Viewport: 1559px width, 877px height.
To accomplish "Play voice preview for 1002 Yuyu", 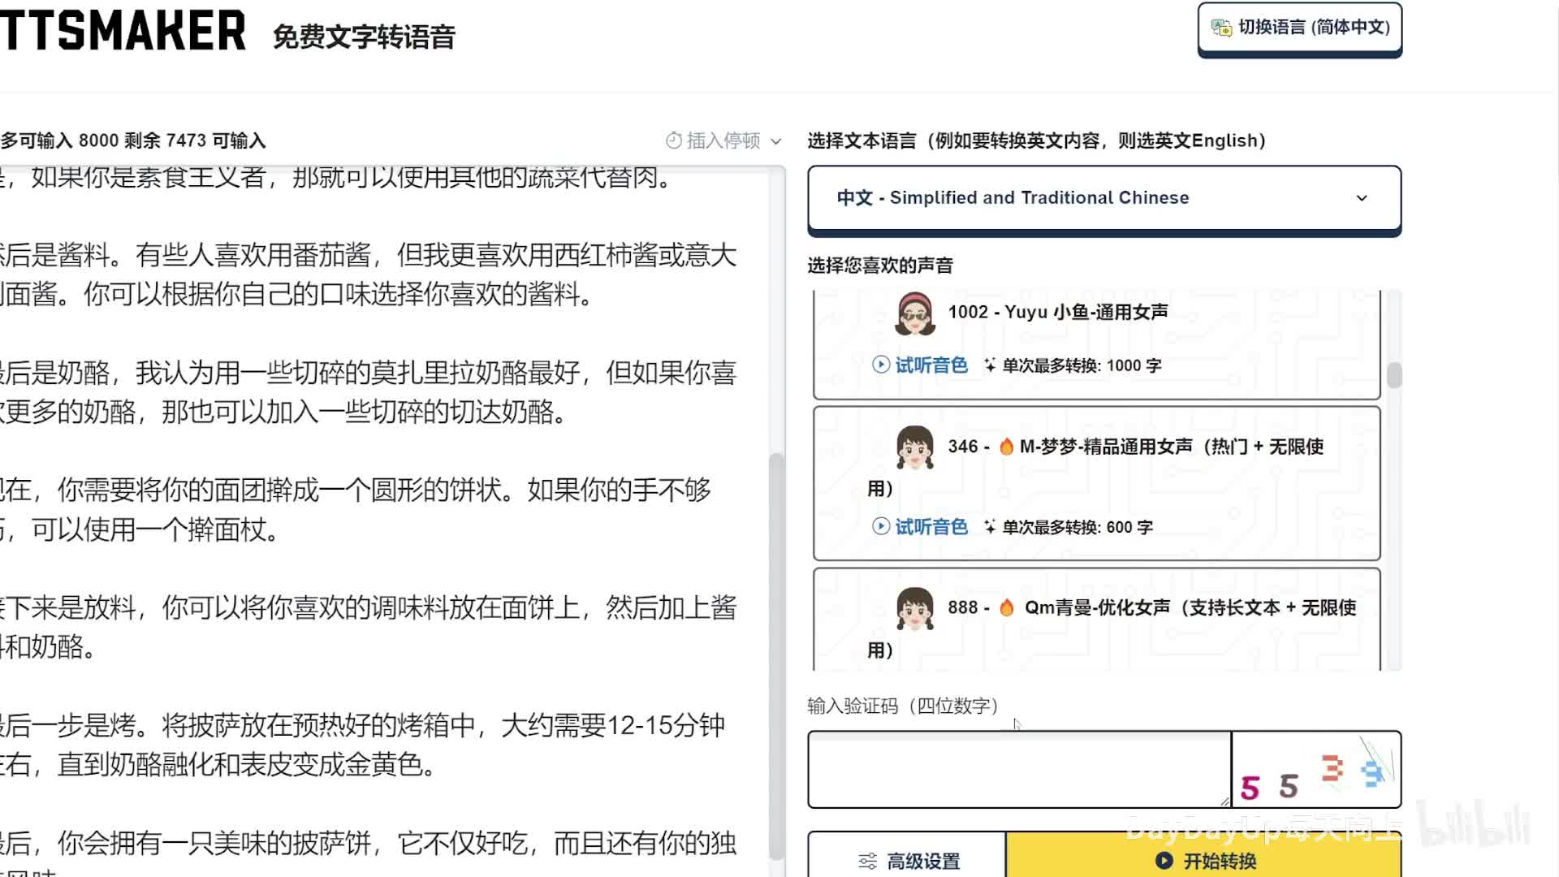I will point(920,365).
